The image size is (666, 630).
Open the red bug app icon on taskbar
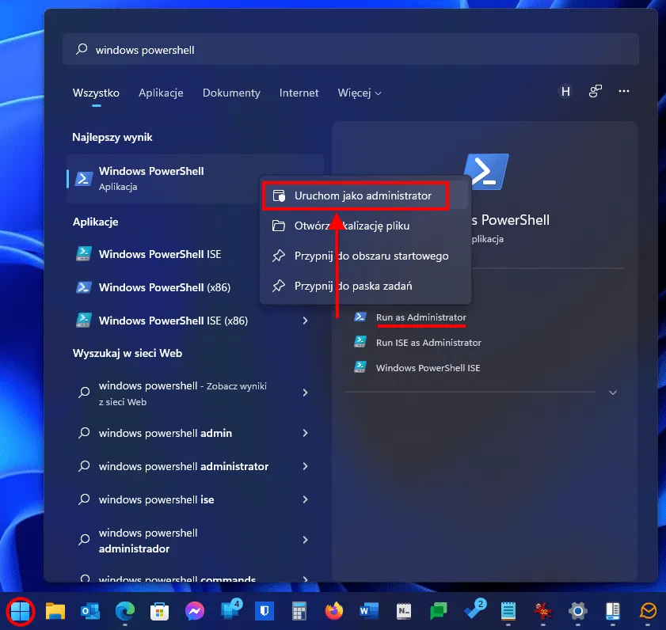coord(542,611)
